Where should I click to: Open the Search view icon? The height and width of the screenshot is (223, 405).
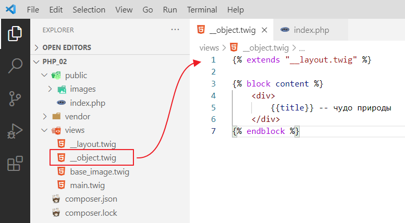click(x=15, y=66)
